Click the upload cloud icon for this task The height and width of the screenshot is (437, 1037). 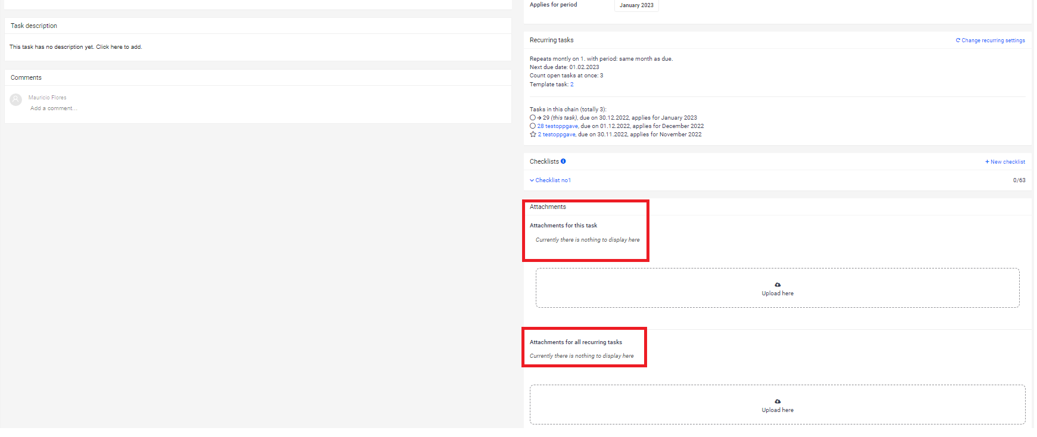click(x=777, y=285)
